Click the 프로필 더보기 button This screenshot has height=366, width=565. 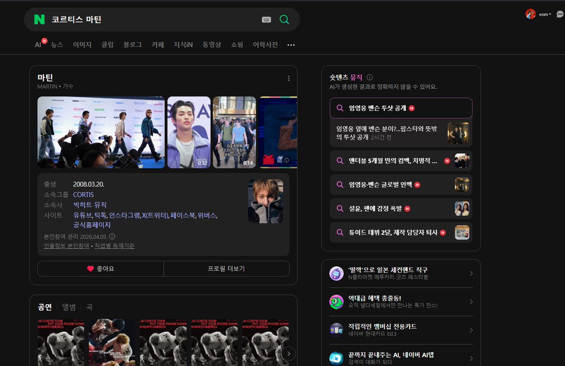click(226, 269)
